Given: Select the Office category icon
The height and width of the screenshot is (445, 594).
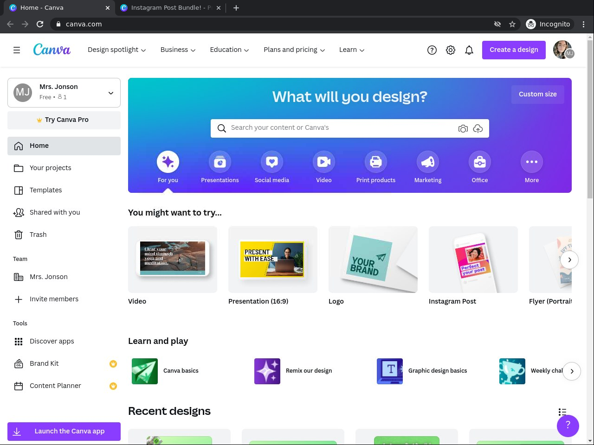Looking at the screenshot, I should click(480, 162).
